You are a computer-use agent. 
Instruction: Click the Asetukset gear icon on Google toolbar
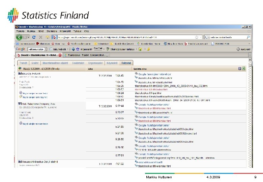click(x=238, y=49)
